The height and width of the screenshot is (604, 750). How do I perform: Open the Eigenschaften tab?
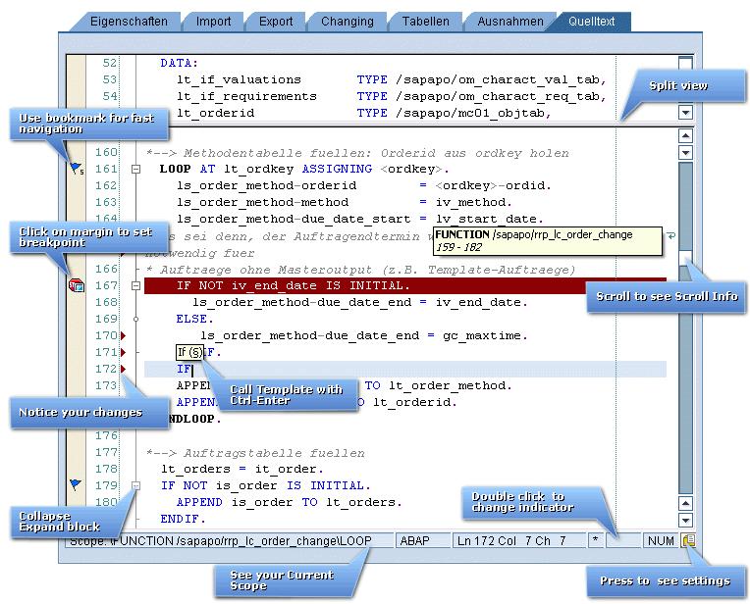click(129, 22)
